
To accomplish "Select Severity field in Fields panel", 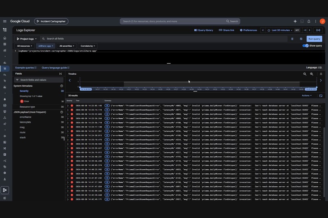I will 24,91.
